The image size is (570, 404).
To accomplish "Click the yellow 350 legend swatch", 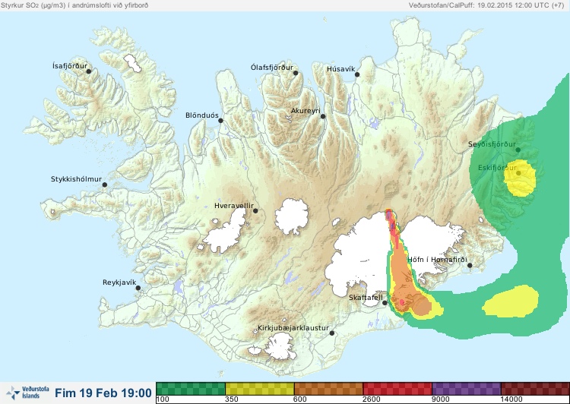I will point(260,389).
